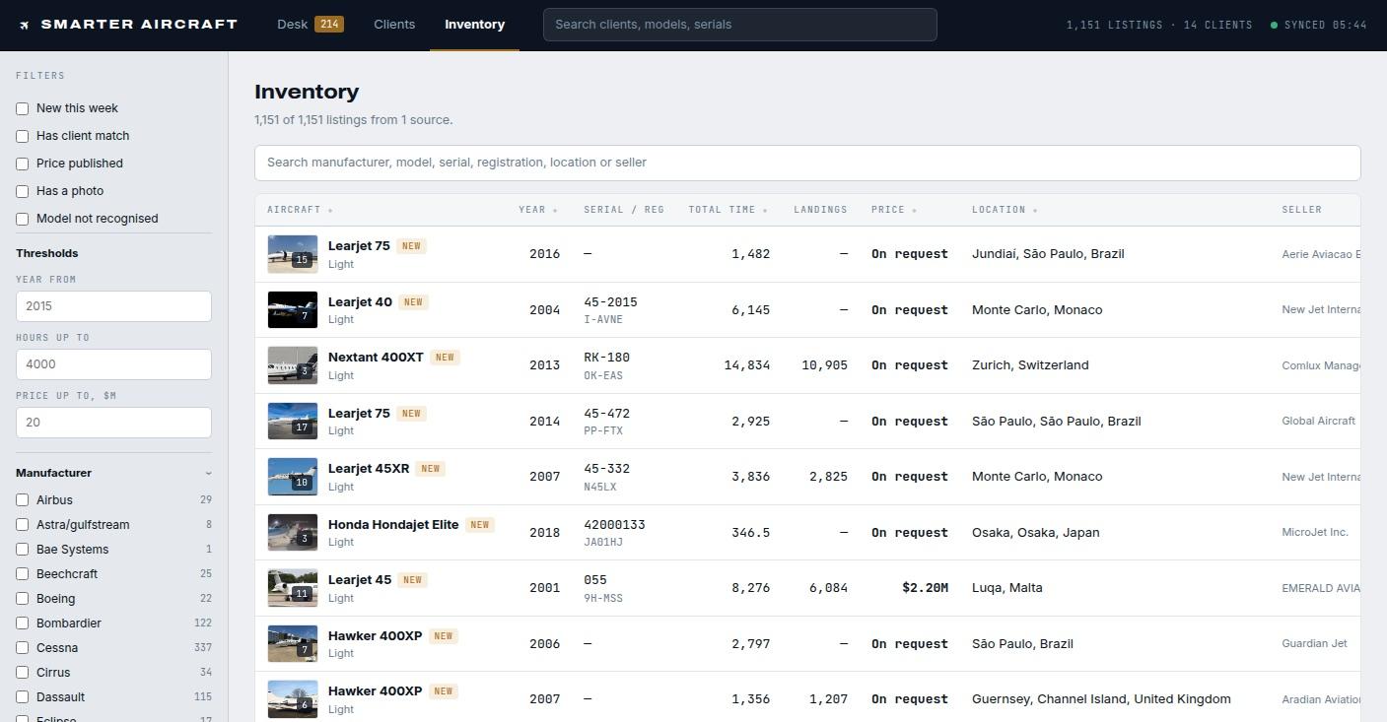
Task: Select the Inventory tab
Action: 474,24
